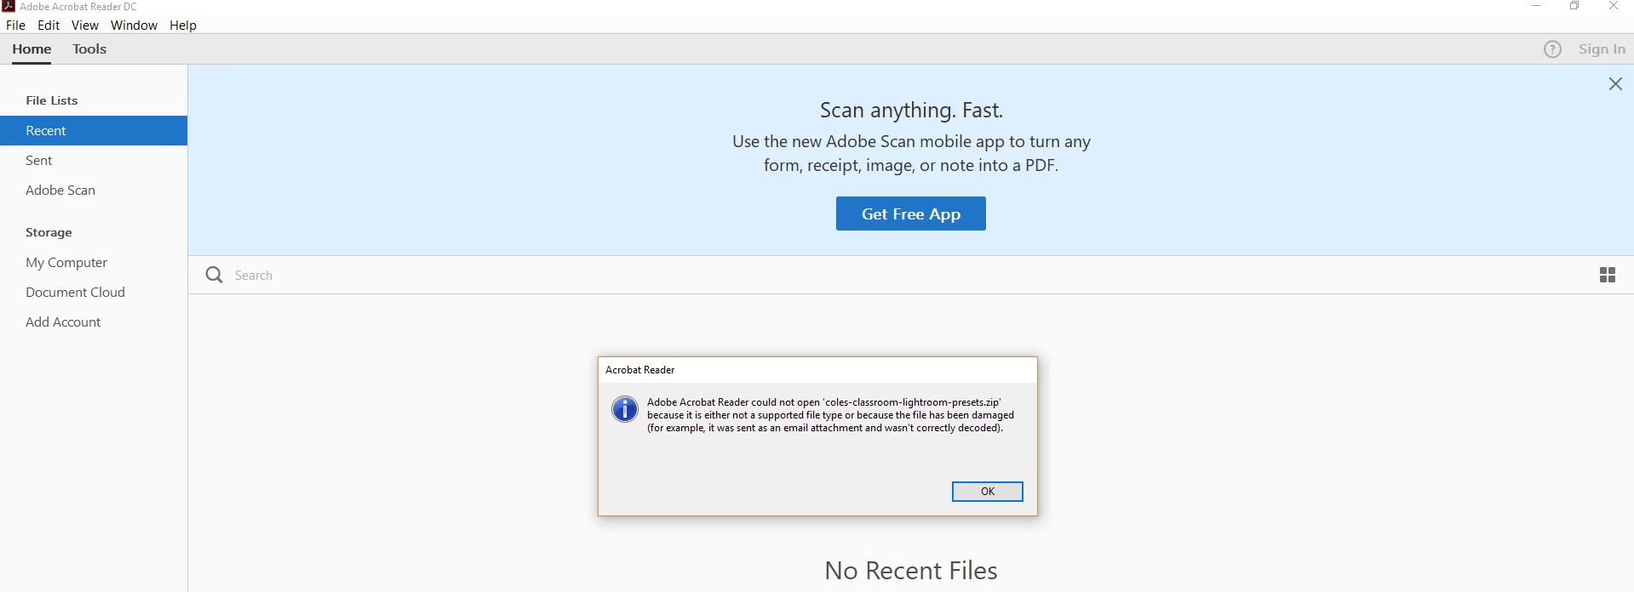
Task: Click the 'Storage' section header
Action: [x=49, y=232]
